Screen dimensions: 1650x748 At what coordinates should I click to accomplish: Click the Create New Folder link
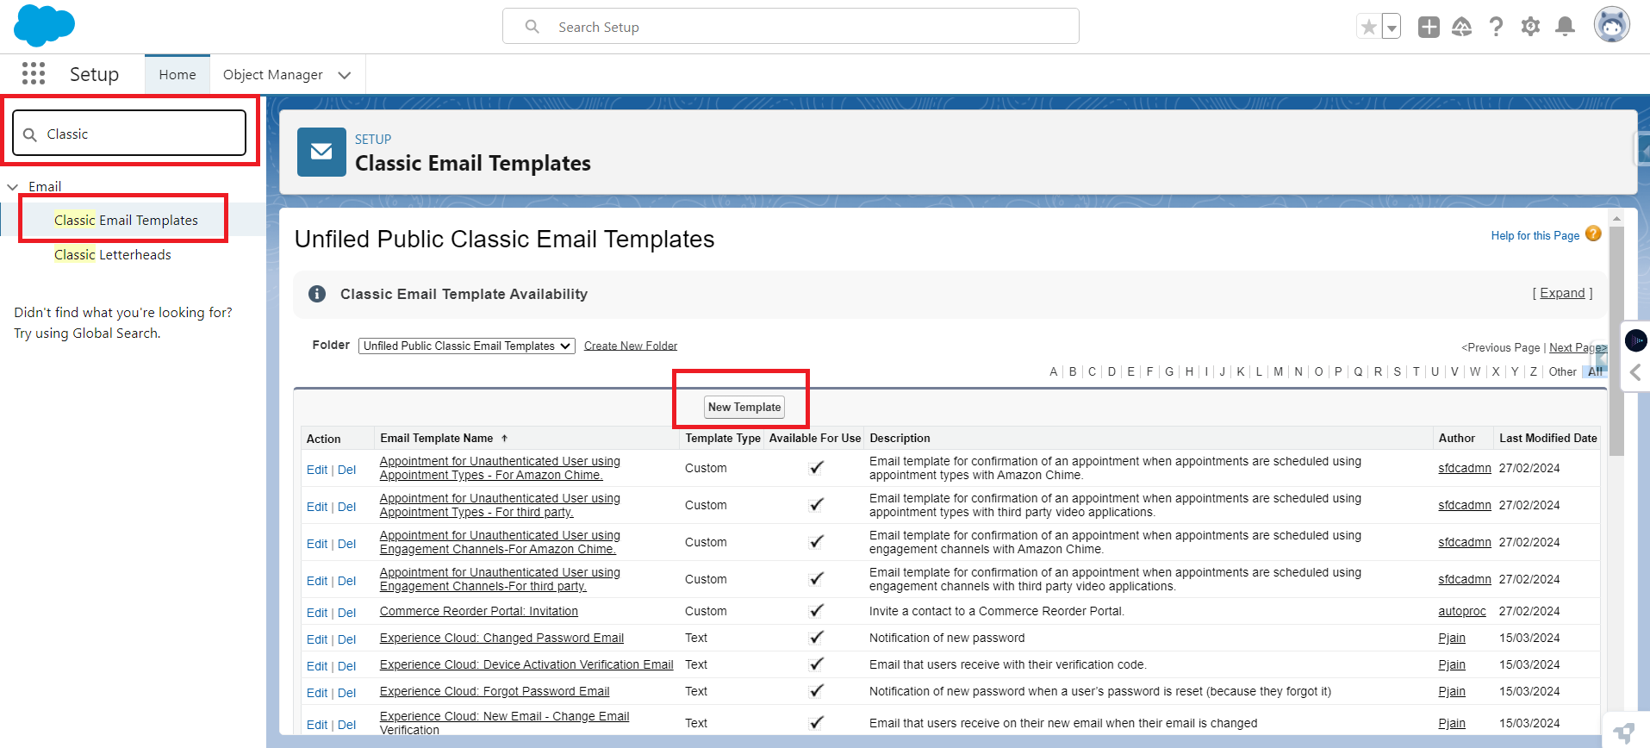(631, 346)
